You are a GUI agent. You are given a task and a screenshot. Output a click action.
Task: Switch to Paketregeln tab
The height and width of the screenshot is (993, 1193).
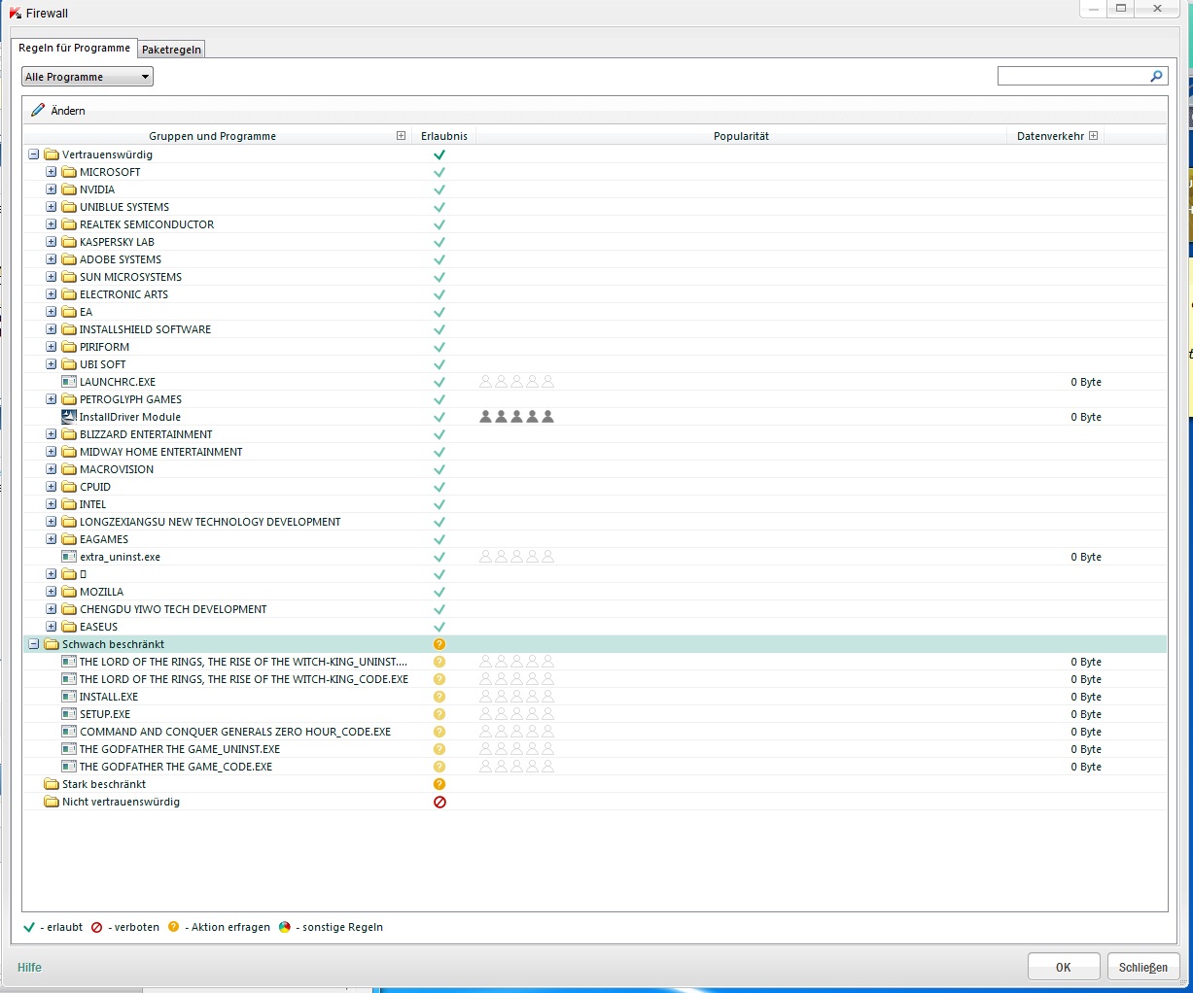pos(171,50)
